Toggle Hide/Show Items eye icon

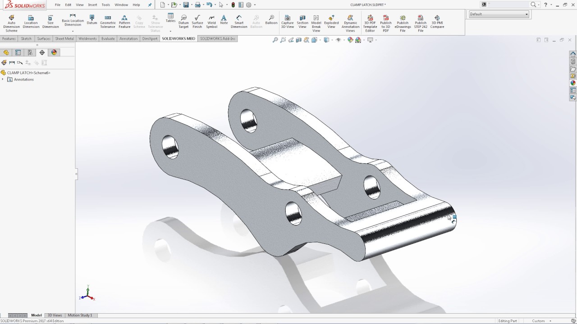tap(338, 40)
